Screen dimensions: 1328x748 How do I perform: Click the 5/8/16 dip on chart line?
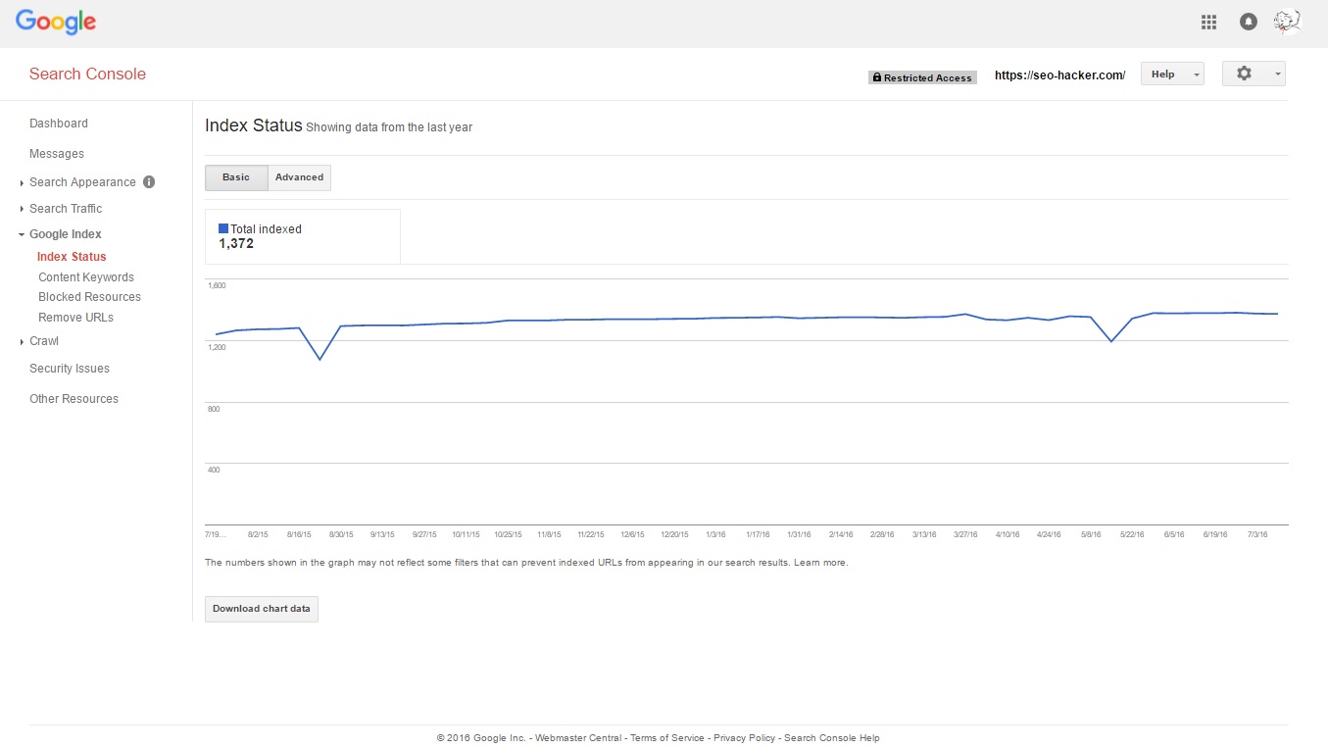(x=1110, y=340)
